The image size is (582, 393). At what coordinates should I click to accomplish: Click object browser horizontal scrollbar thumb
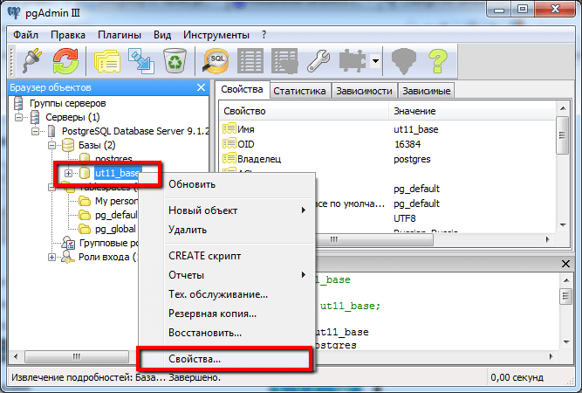click(77, 356)
